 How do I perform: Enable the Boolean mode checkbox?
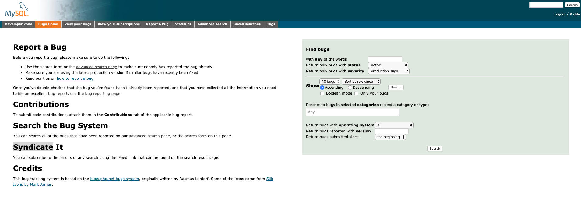point(322,93)
